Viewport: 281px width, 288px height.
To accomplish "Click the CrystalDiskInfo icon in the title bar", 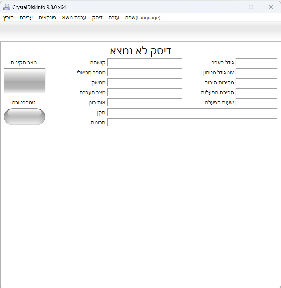I will [6, 7].
